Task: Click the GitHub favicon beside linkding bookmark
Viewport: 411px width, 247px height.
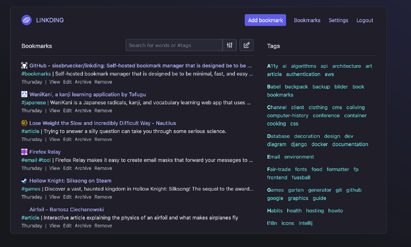Action: click(24, 66)
